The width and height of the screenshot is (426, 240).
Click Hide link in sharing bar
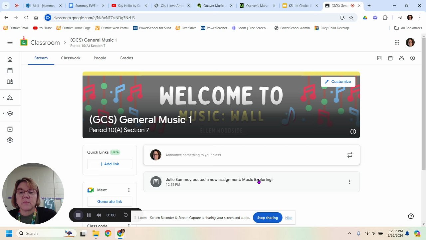tap(289, 218)
